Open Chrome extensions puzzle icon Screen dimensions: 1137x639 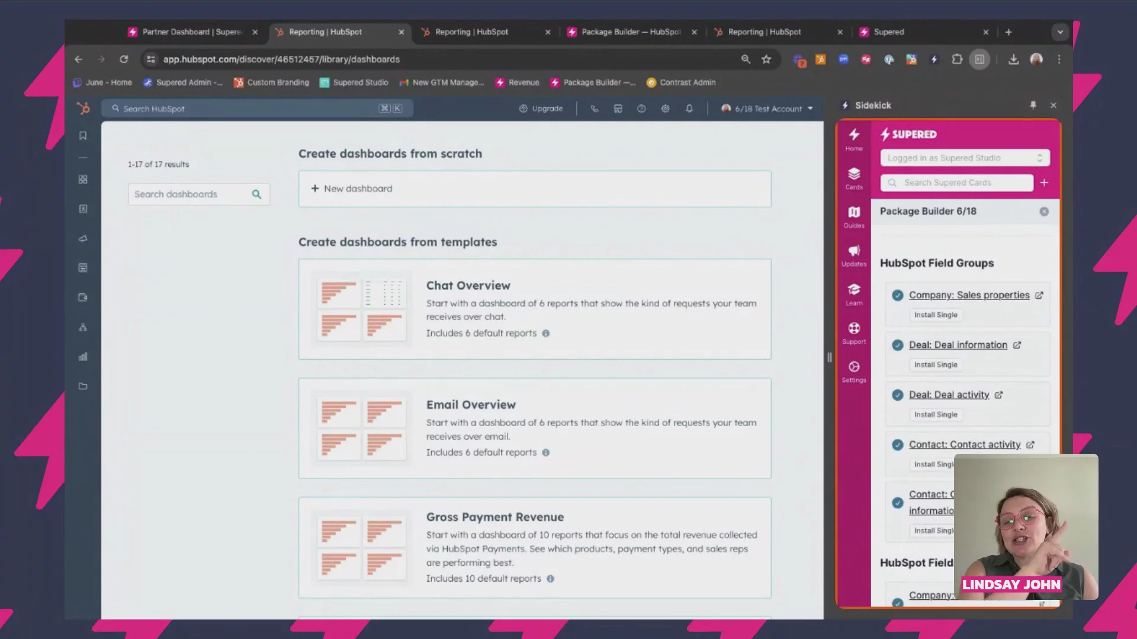[957, 59]
